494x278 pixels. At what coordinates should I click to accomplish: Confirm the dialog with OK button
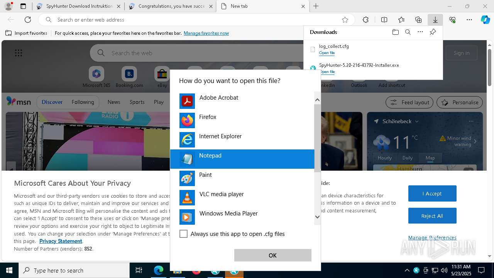click(x=272, y=255)
